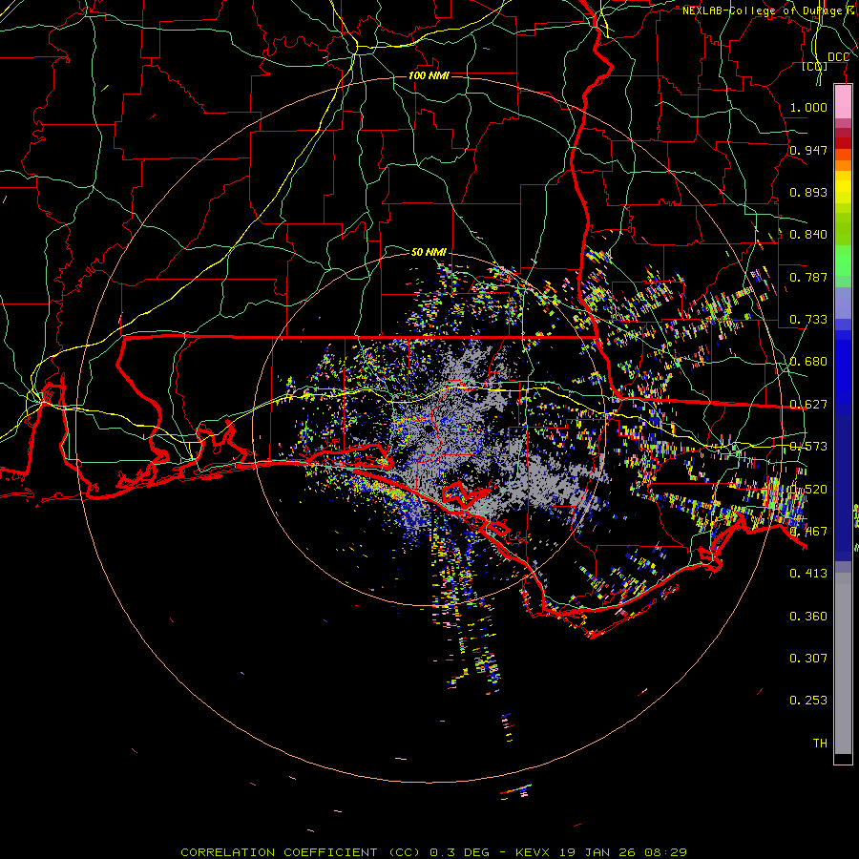Click the [CC] legend units label
The image size is (859, 859).
(x=815, y=66)
